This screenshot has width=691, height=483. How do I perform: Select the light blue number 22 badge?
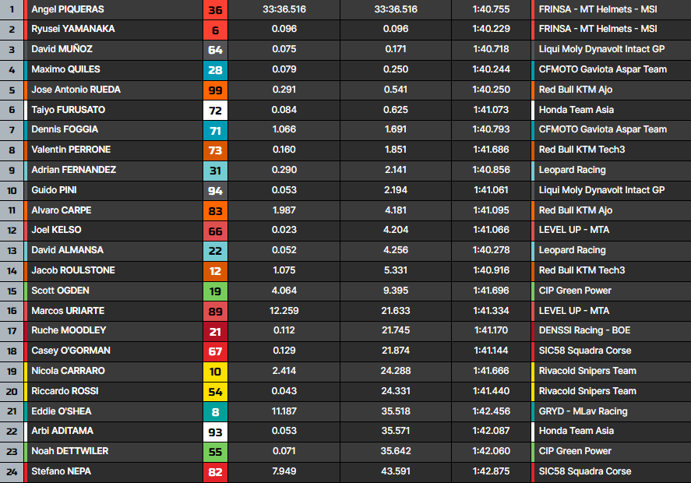[215, 250]
